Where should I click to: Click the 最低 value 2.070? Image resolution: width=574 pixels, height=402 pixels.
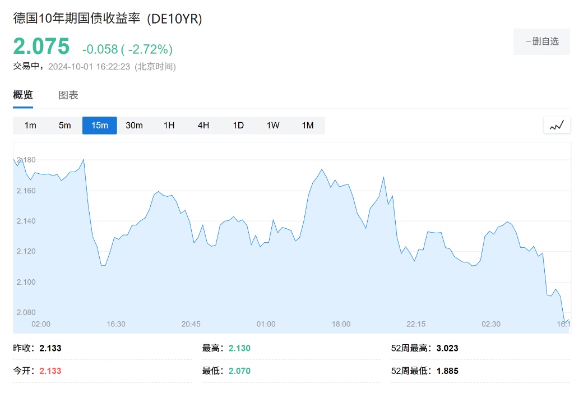click(x=239, y=371)
